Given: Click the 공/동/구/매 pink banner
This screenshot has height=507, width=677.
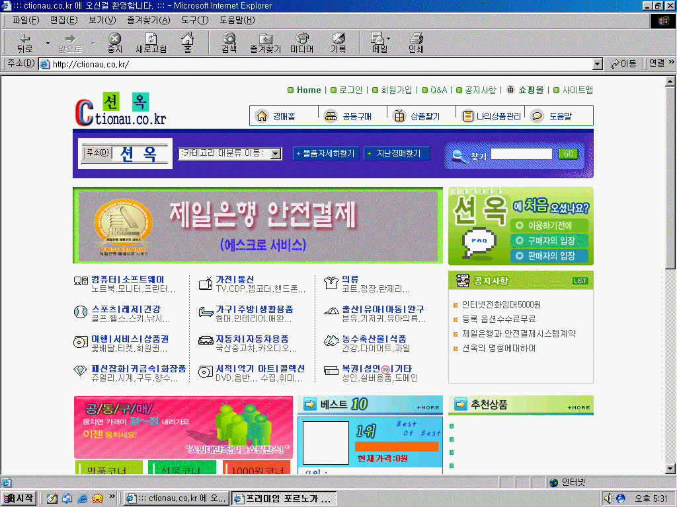Looking at the screenshot, I should pos(184,427).
